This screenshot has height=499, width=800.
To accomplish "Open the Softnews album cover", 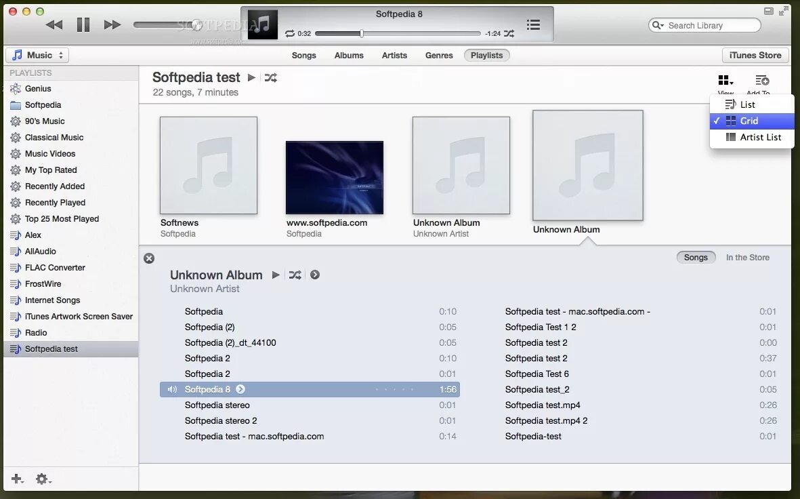I will coord(209,165).
